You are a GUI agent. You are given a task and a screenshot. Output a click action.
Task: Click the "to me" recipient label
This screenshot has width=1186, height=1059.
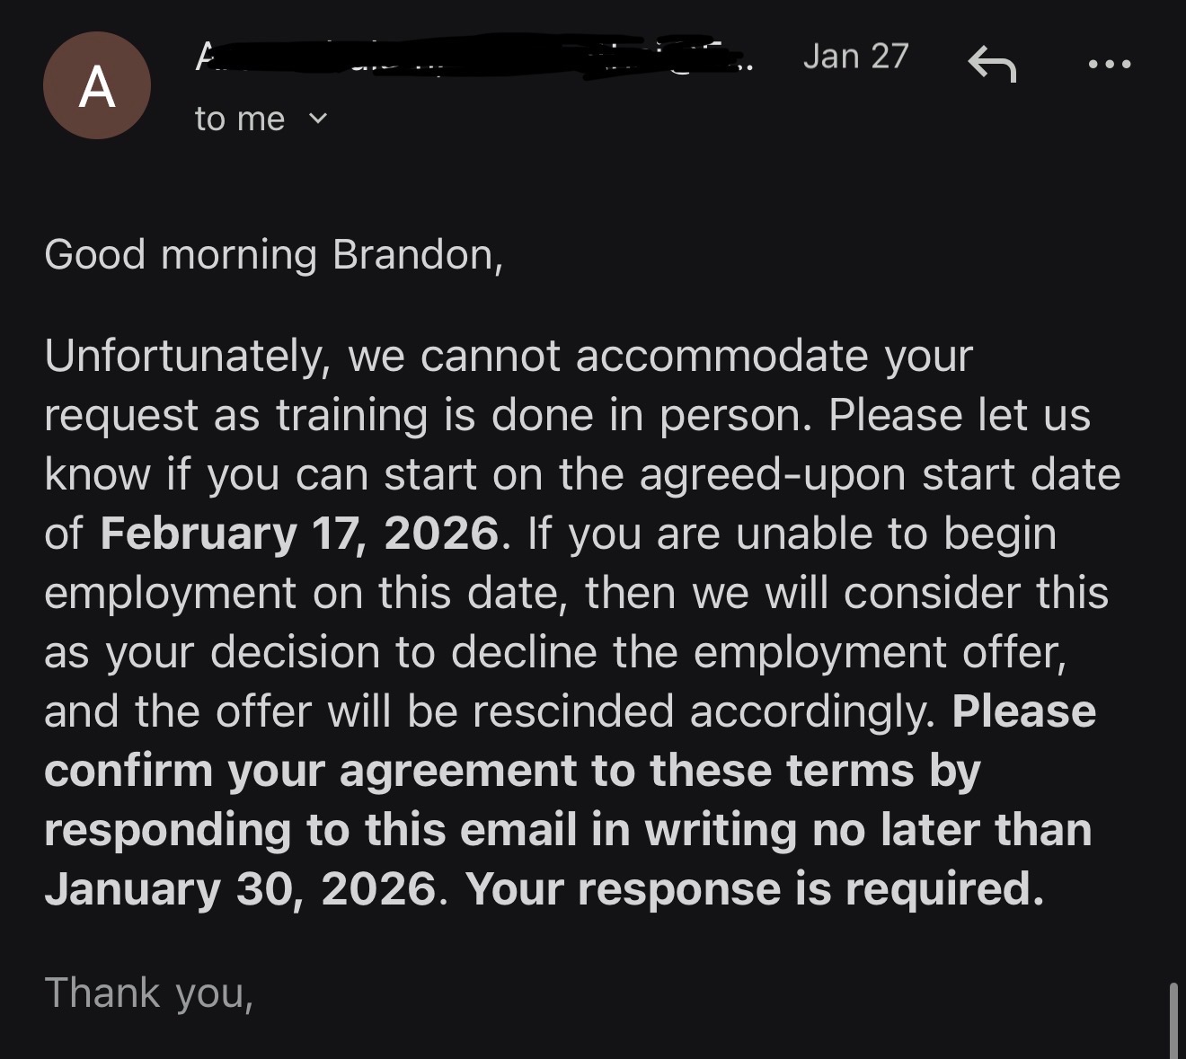tap(239, 119)
